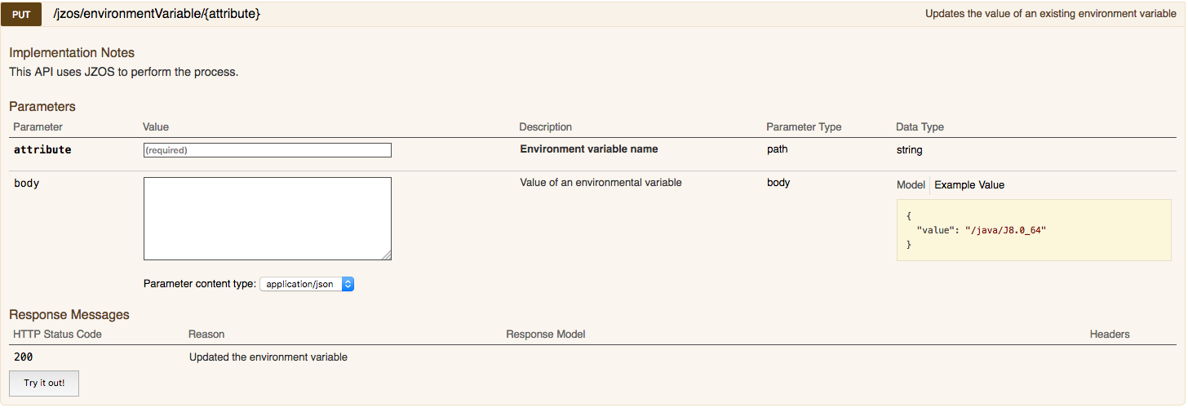Focus the attribute required input field
Viewport: 1188px width, 408px height.
[x=268, y=150]
